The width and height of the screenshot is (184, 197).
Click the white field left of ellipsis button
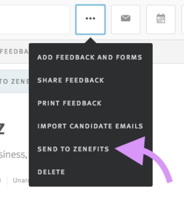(x=35, y=19)
